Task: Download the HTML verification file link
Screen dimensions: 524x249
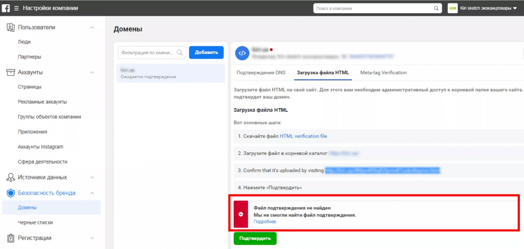Action: click(x=303, y=136)
